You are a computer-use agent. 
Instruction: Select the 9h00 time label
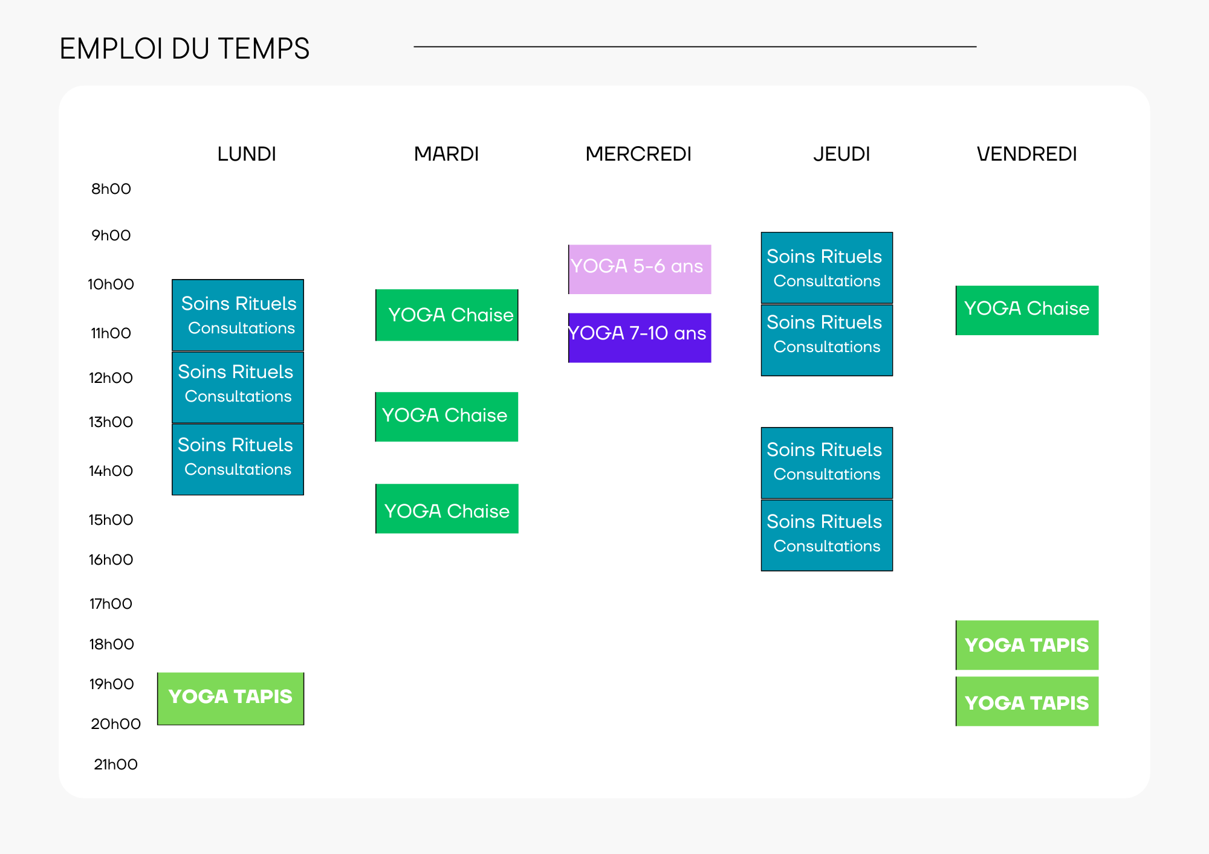pyautogui.click(x=111, y=236)
